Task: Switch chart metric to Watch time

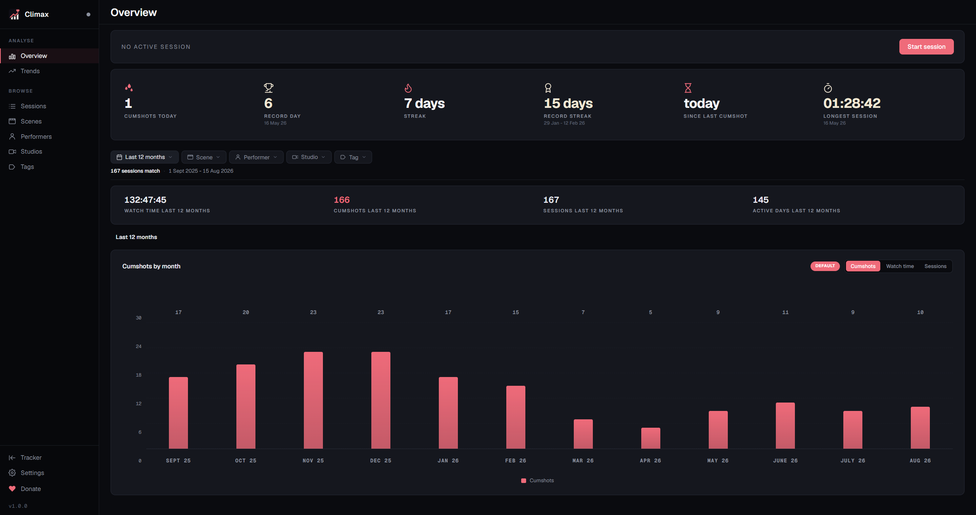Action: (900, 266)
